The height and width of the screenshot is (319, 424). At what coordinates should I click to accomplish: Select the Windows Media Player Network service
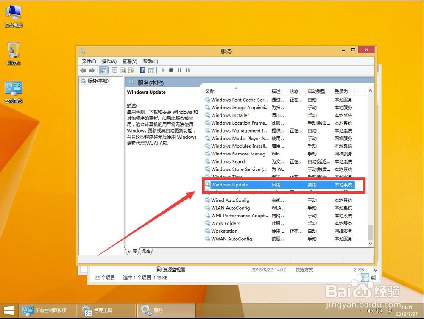pyautogui.click(x=279, y=138)
